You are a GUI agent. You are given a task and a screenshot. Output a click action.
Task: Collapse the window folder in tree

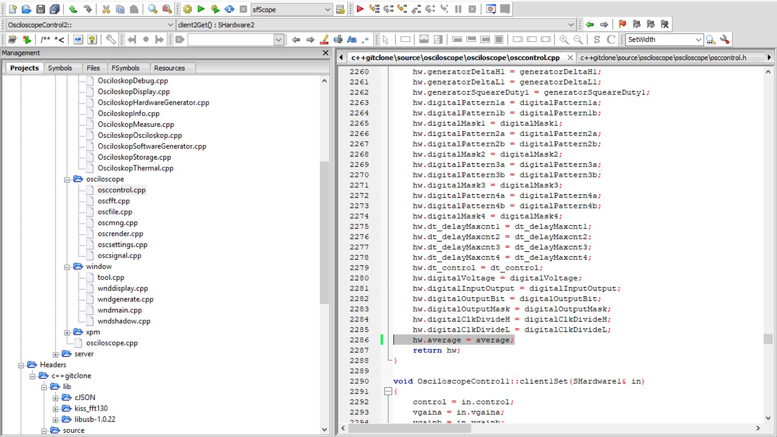pyautogui.click(x=67, y=267)
